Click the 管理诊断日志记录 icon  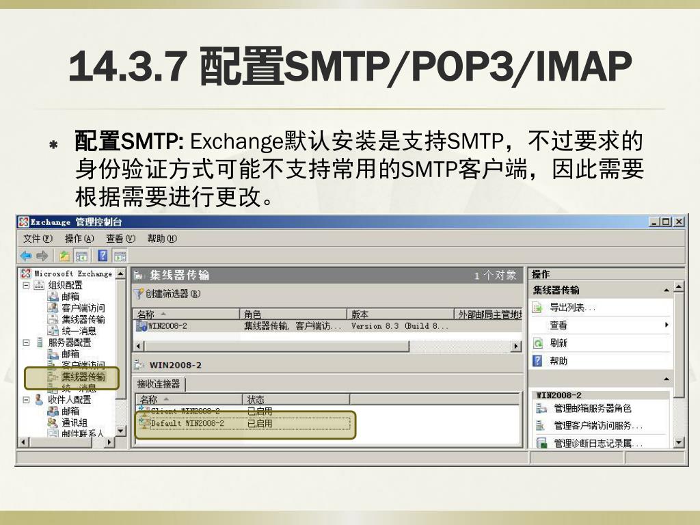[541, 443]
